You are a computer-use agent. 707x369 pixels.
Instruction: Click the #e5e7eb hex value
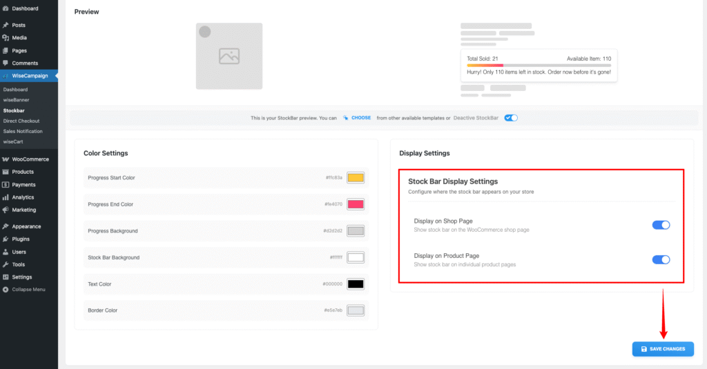coord(333,310)
